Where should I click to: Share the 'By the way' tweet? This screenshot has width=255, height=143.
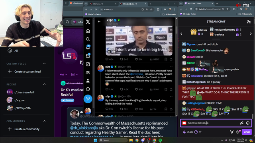tap(171, 109)
